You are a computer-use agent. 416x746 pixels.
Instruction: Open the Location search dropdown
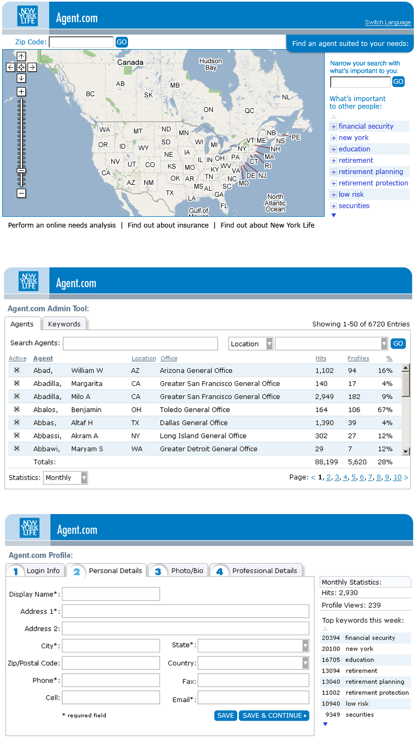pyautogui.click(x=251, y=344)
